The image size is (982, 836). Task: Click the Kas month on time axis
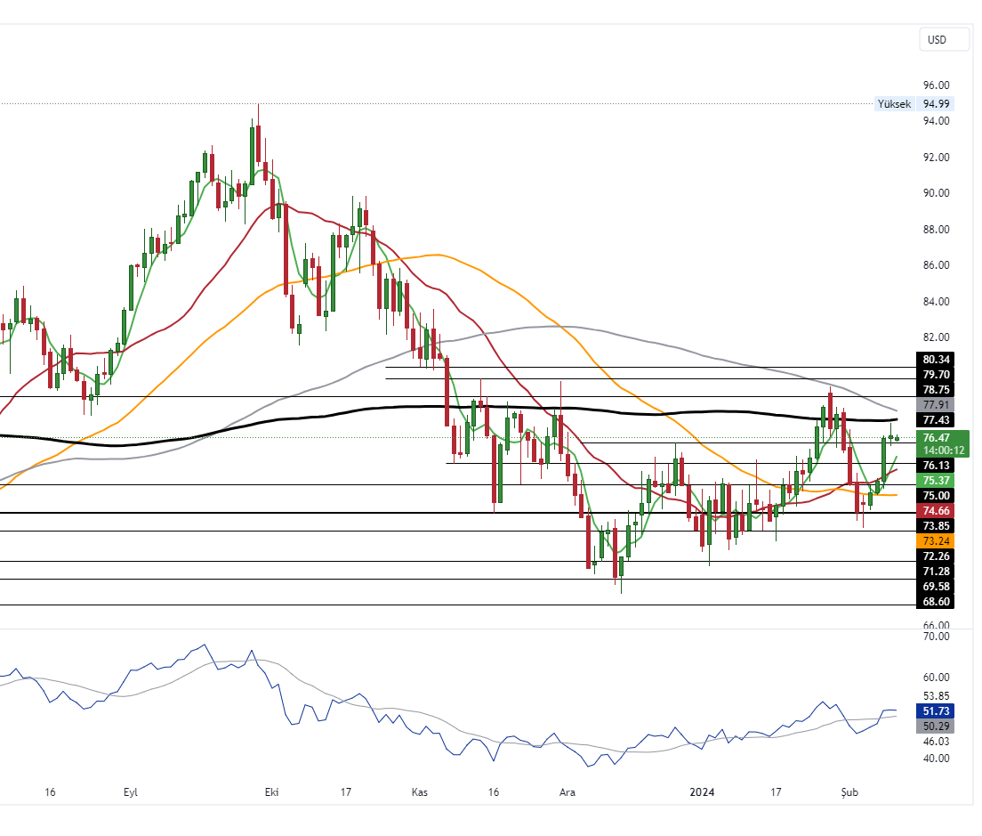[x=420, y=791]
